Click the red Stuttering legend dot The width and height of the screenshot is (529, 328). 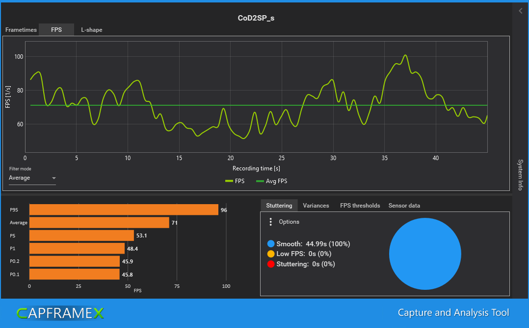click(x=271, y=264)
